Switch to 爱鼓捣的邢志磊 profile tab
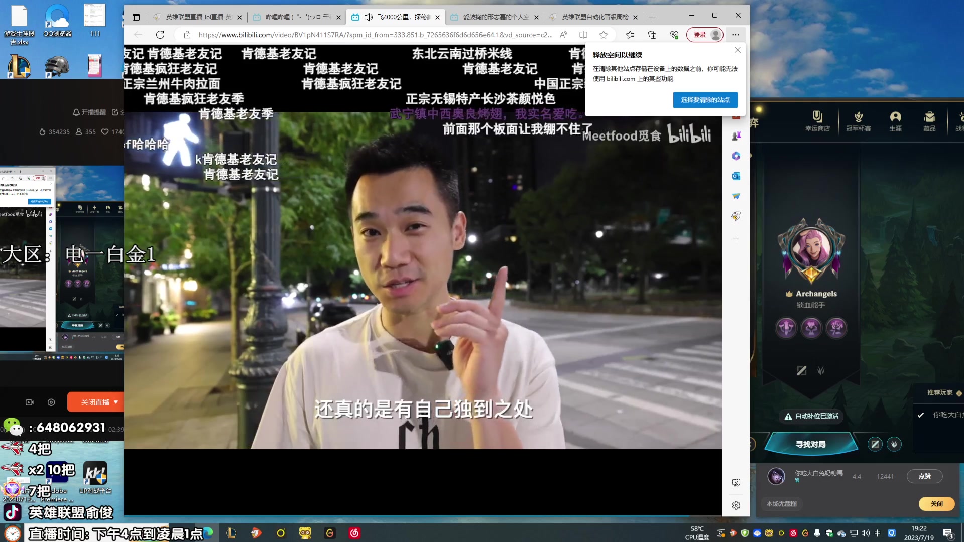The height and width of the screenshot is (542, 964). [x=495, y=17]
